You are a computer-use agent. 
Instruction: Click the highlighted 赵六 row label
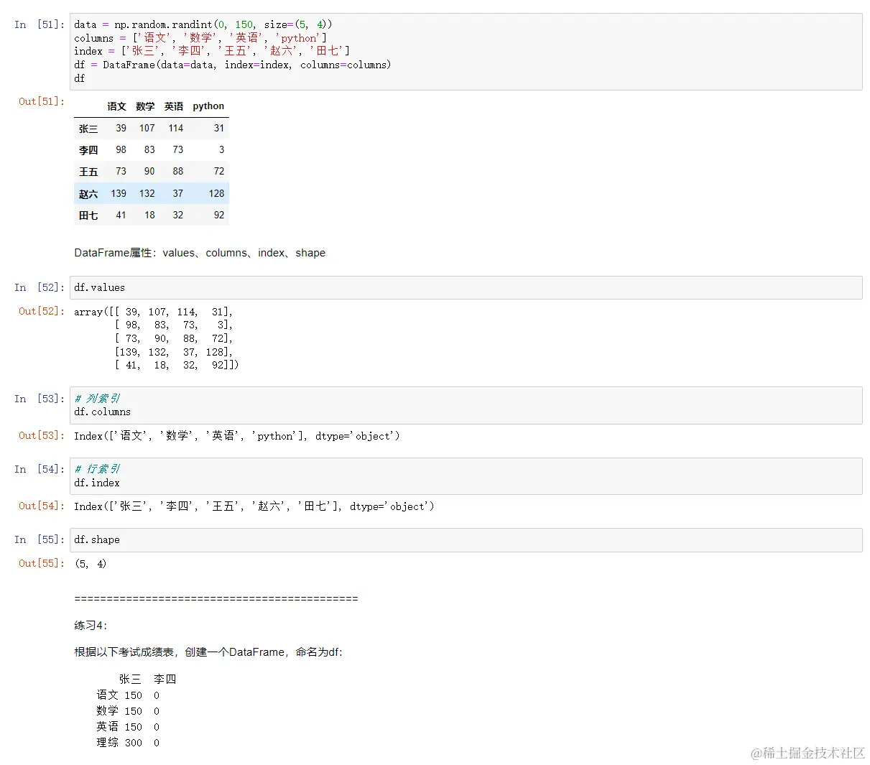[x=88, y=194]
